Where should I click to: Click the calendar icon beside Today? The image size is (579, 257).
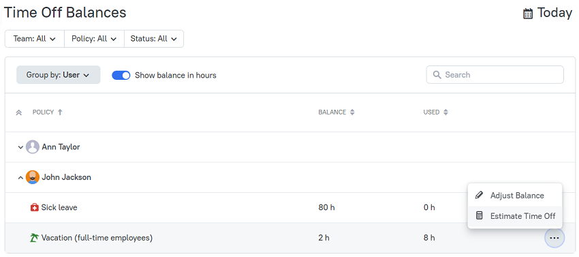(528, 14)
